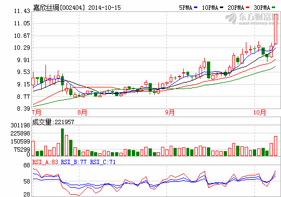Click the 88 RSI axis label
The image size is (281, 197).
click(26, 165)
